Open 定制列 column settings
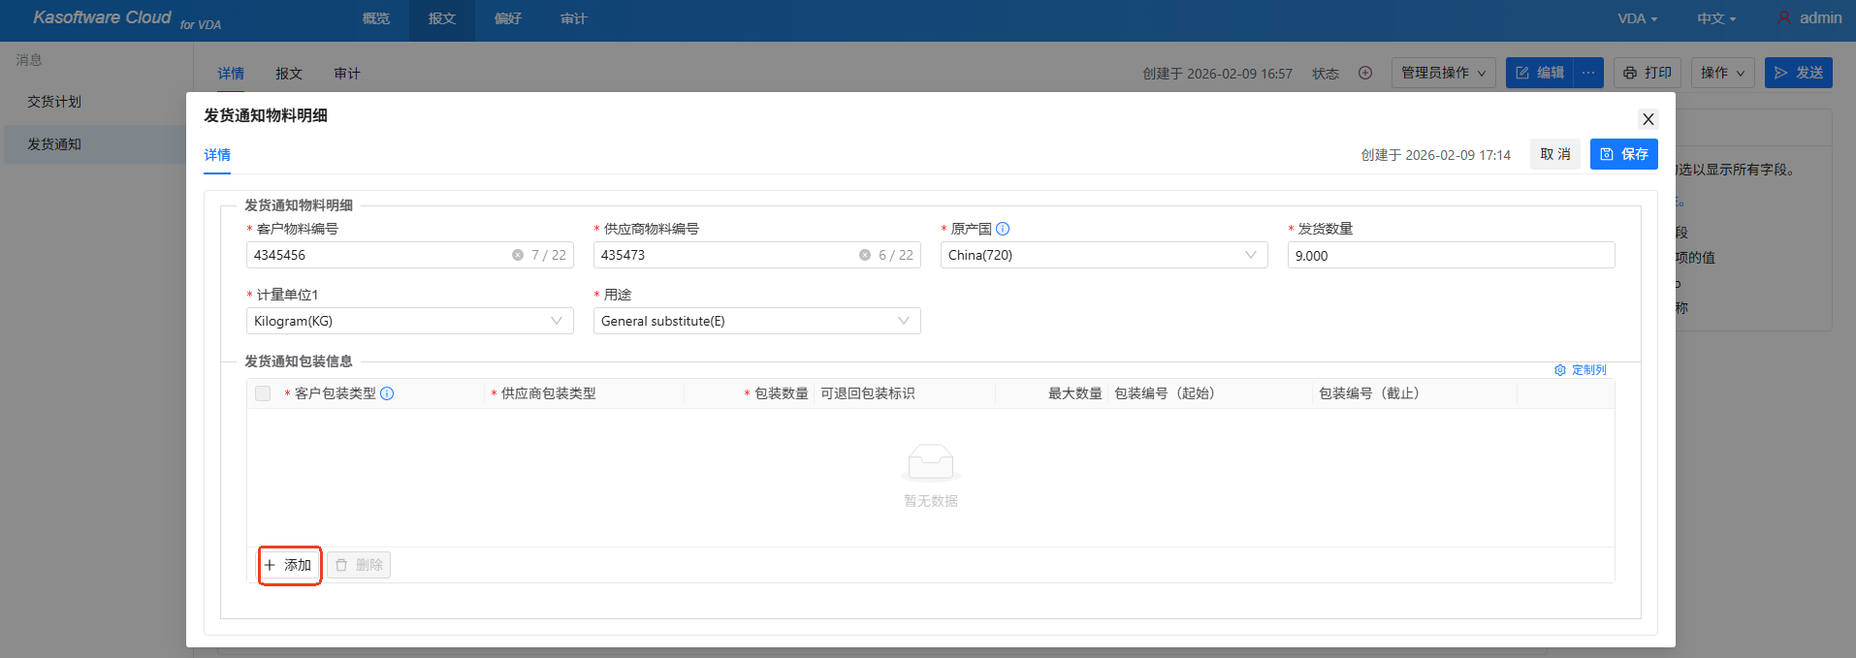The image size is (1856, 658). pos(1581,370)
